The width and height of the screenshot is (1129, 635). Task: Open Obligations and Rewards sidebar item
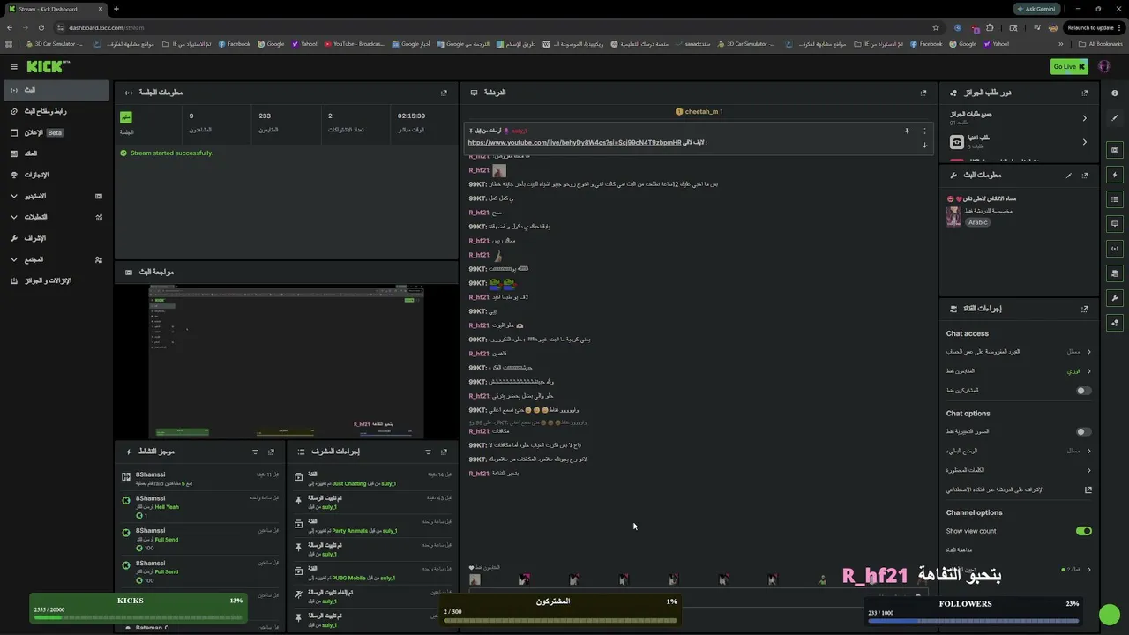[x=56, y=280]
